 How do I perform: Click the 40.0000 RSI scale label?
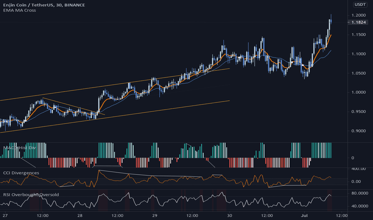tap(360, 206)
